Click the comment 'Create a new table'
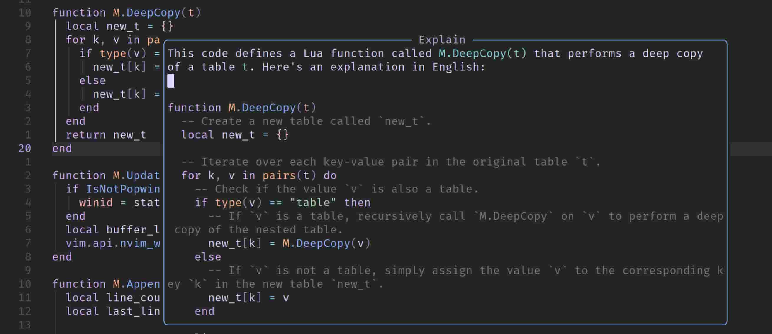The height and width of the screenshot is (334, 772). pyautogui.click(x=306, y=121)
